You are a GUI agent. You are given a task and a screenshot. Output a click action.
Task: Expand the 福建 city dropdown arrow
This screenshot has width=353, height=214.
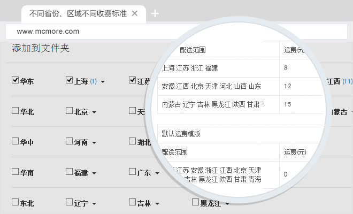point(94,173)
